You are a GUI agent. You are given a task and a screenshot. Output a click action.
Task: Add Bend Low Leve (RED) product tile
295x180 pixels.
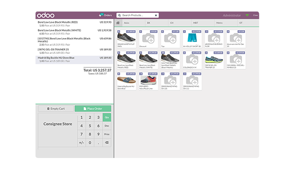[x=126, y=60]
